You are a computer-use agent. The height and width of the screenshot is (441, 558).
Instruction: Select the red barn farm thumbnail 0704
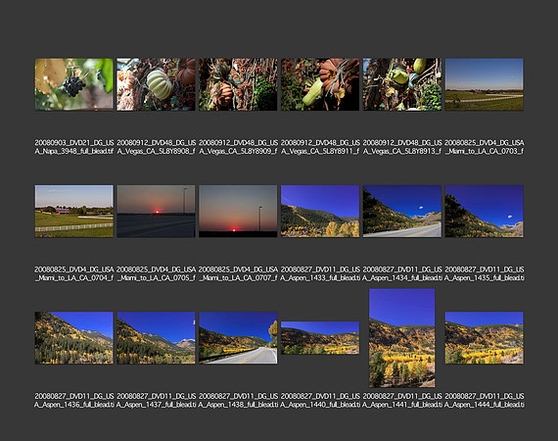pos(74,211)
